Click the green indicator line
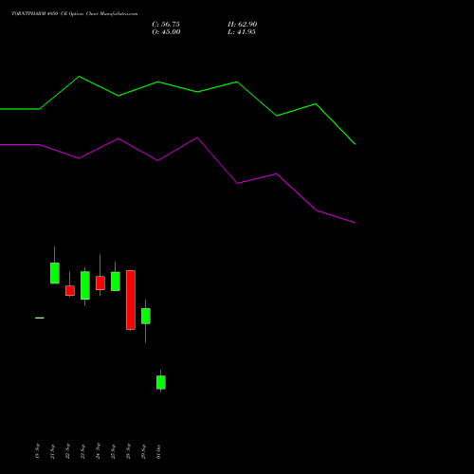The image size is (474, 474). [x=177, y=87]
